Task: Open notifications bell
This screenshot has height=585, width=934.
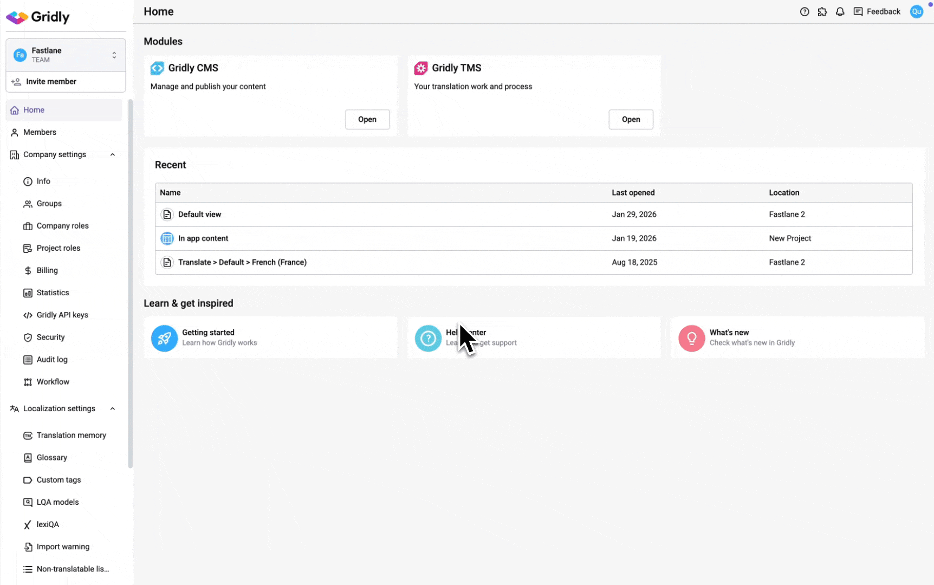Action: tap(840, 11)
